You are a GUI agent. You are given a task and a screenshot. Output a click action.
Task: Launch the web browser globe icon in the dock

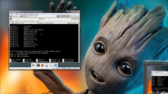coord(47,65)
